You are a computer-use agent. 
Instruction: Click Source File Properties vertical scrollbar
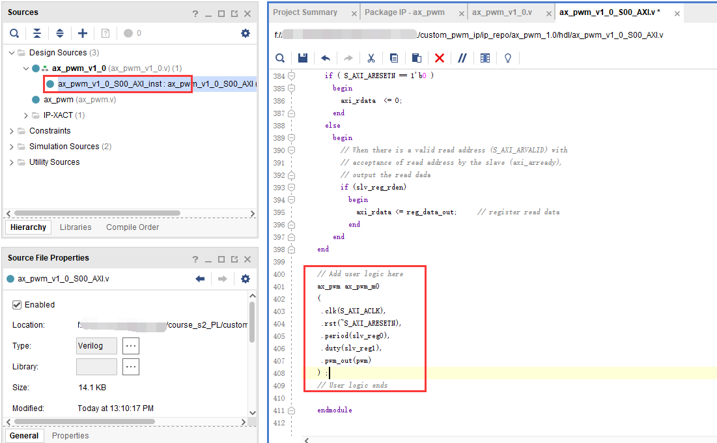click(x=252, y=322)
